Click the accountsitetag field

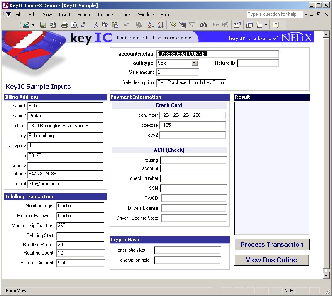[x=217, y=54]
